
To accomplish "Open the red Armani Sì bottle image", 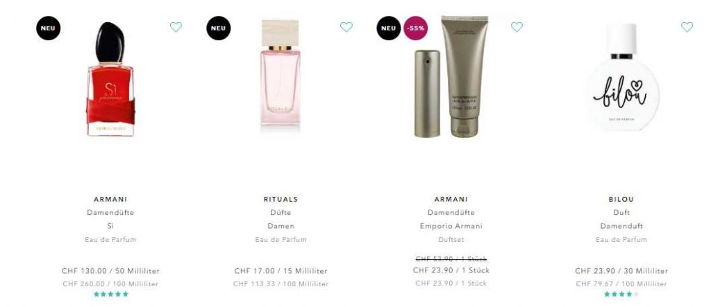I will point(110,79).
